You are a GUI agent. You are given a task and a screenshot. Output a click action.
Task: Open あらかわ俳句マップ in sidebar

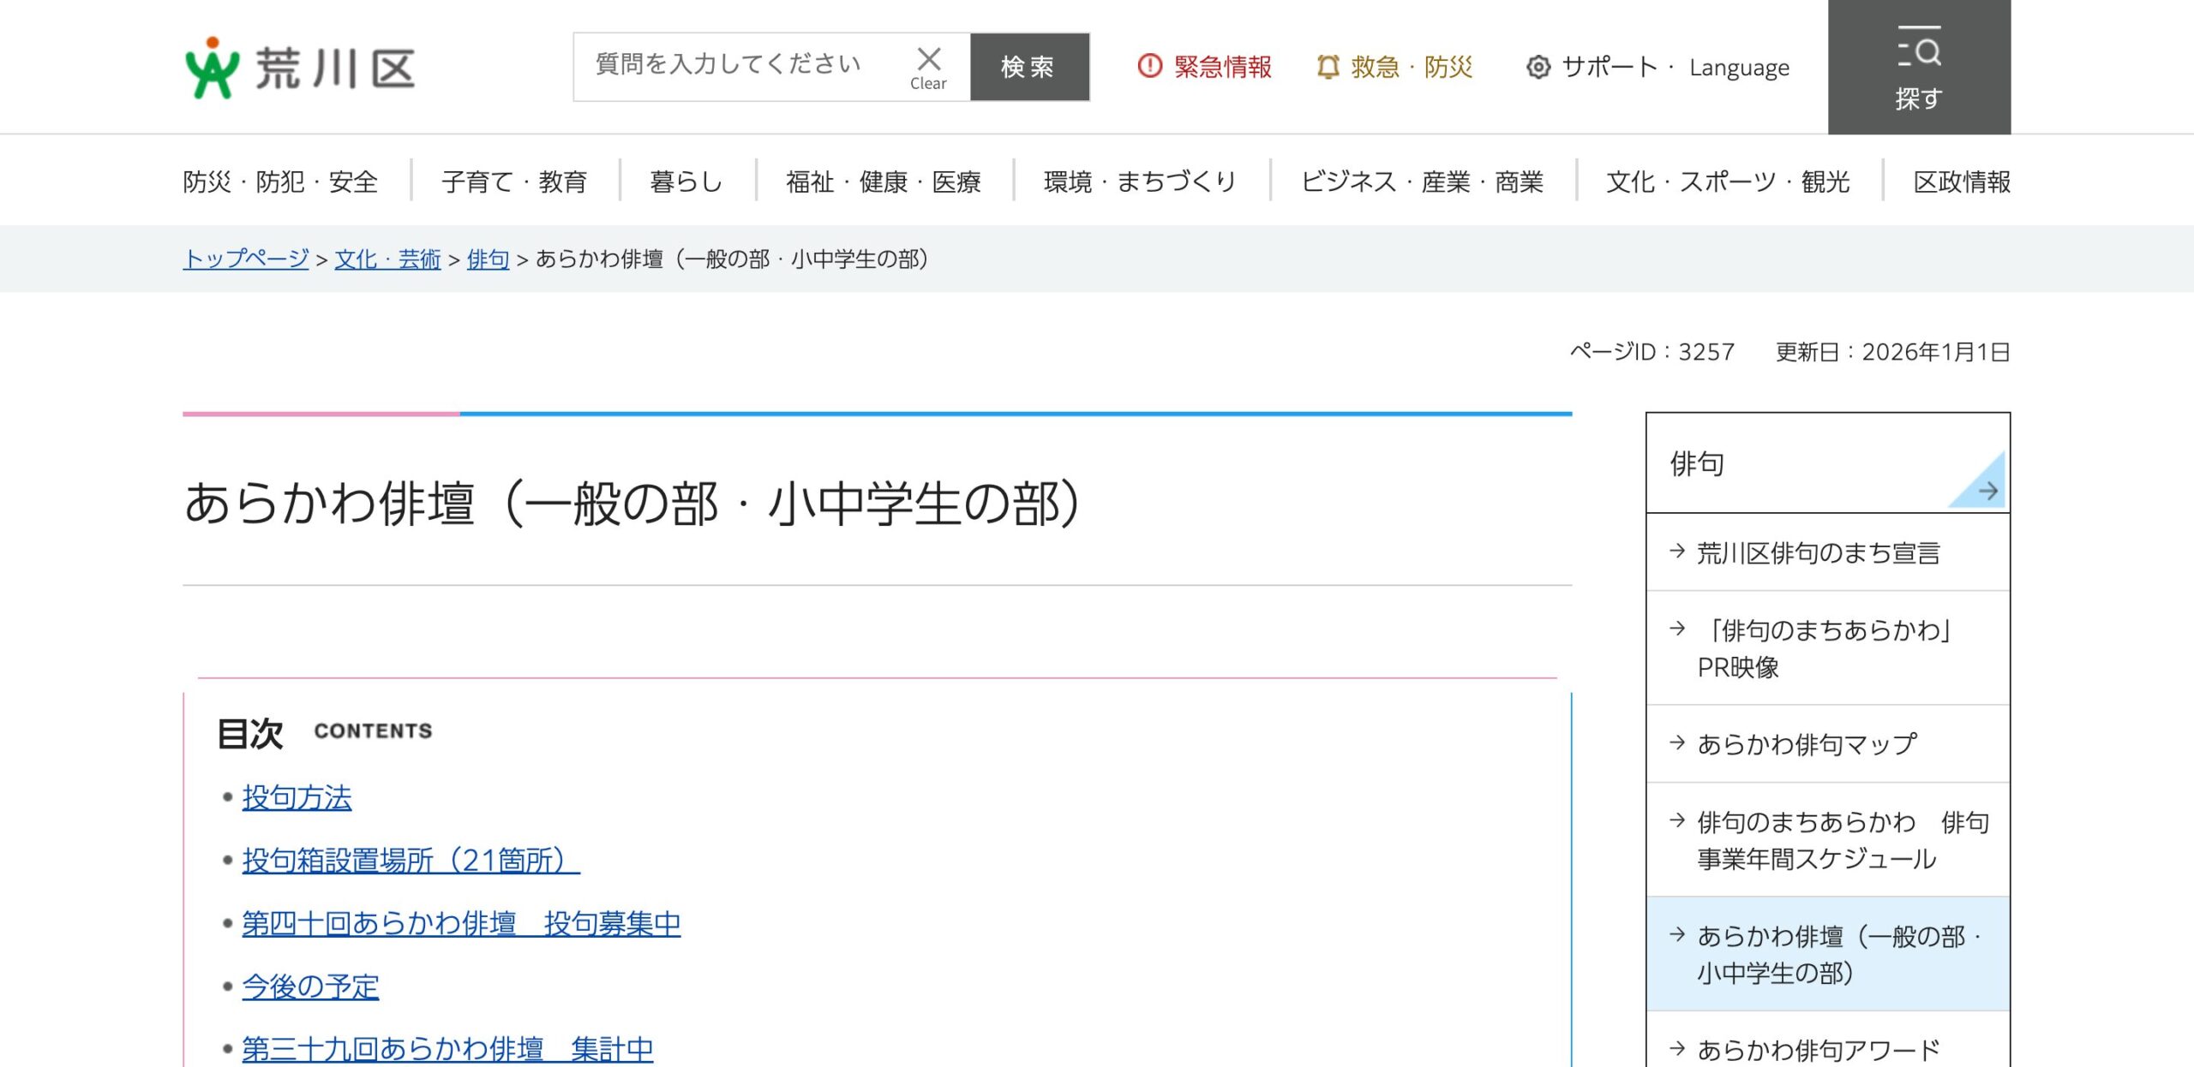pos(1807,743)
